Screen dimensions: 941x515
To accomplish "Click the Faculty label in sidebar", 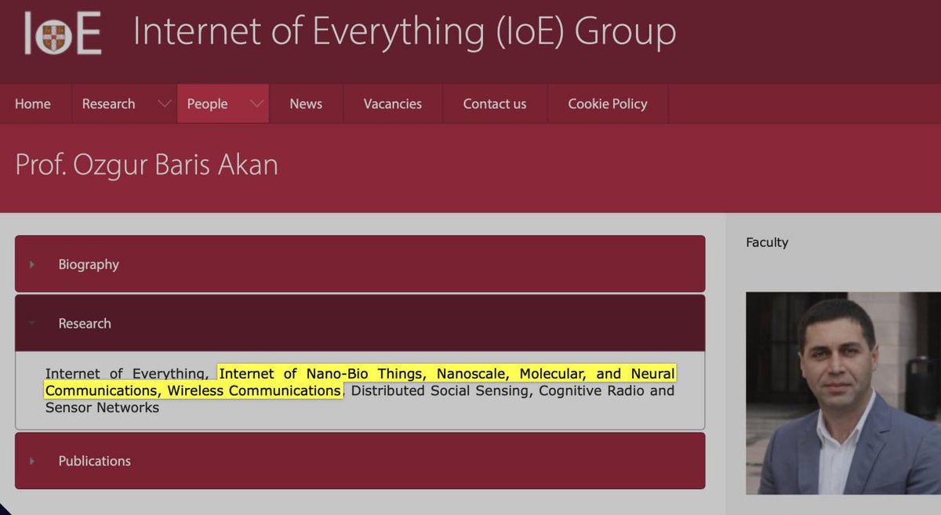I will [767, 242].
